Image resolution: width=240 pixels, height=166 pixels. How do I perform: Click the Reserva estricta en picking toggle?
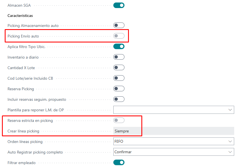click(x=119, y=120)
